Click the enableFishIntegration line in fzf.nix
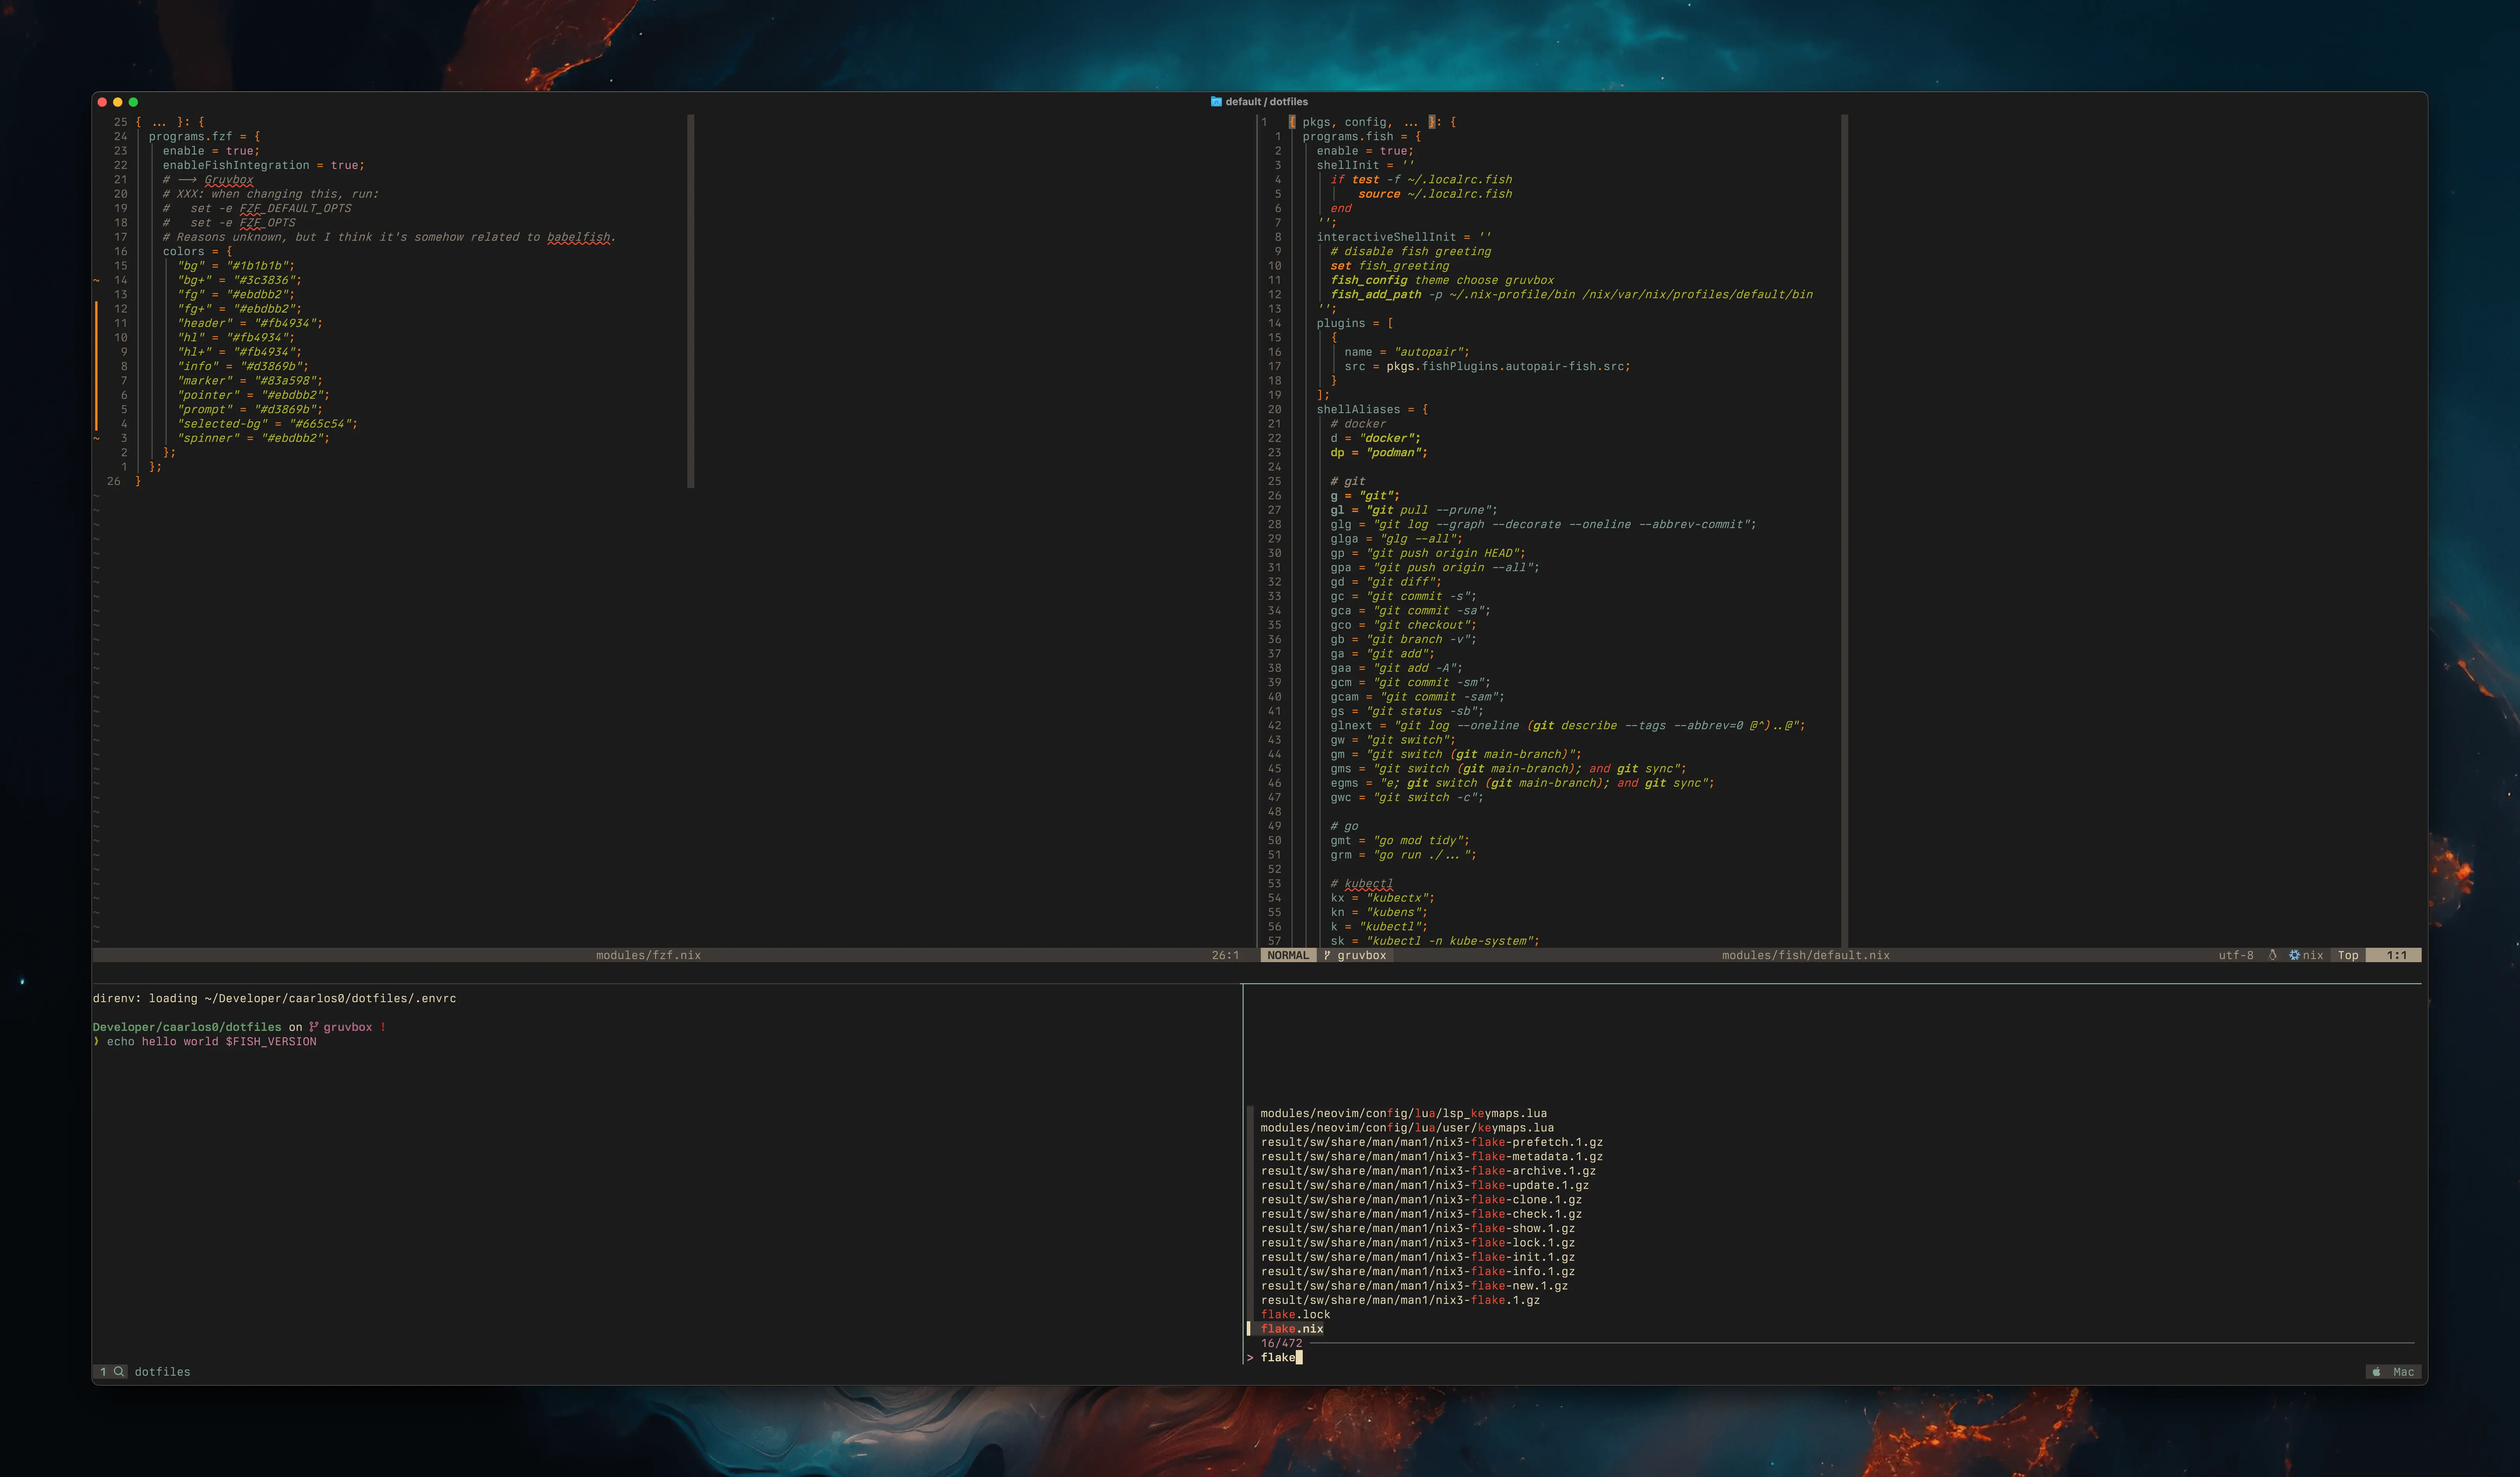 (x=264, y=166)
